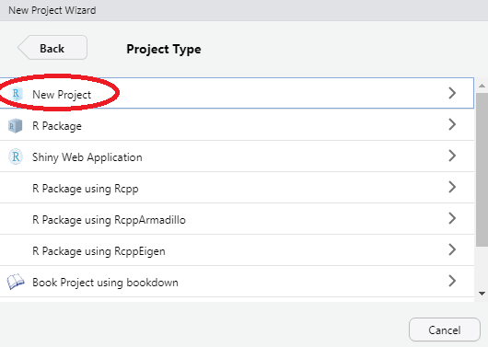
Task: Click chevron for R Package using Rcpp
Action: (x=452, y=187)
